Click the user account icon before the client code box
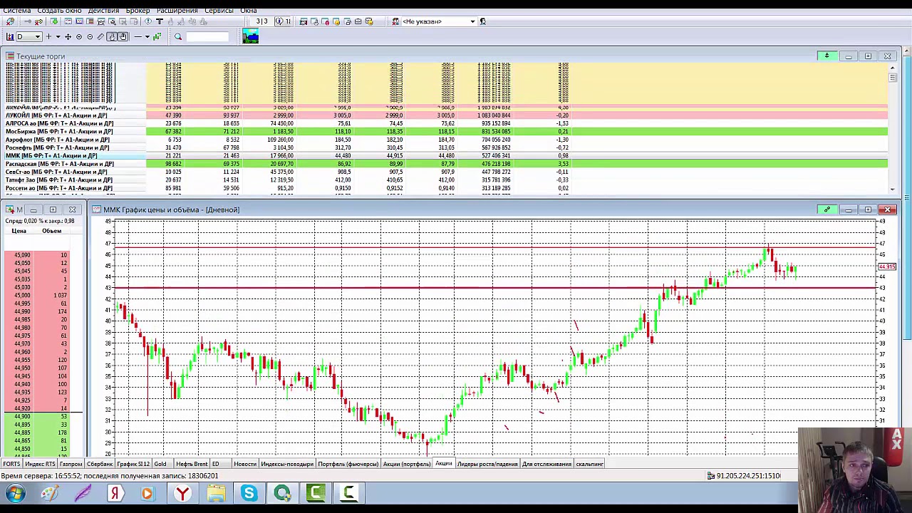 pos(395,21)
